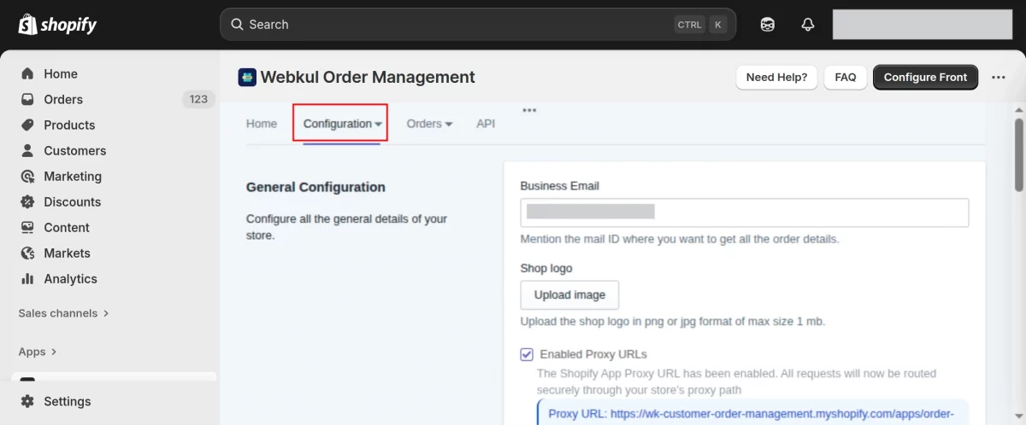Click the Webkul Order Management app icon
The image size is (1026, 425).
pos(247,77)
